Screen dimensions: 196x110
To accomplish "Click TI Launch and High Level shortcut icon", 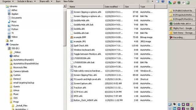I will click(x=72, y=79).
